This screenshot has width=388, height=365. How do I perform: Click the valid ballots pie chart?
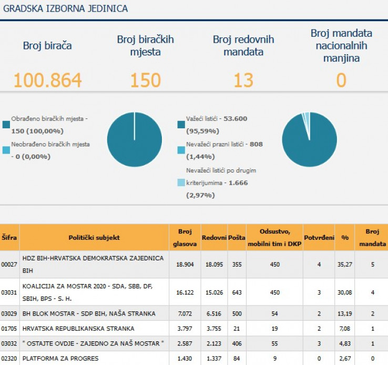[309, 139]
